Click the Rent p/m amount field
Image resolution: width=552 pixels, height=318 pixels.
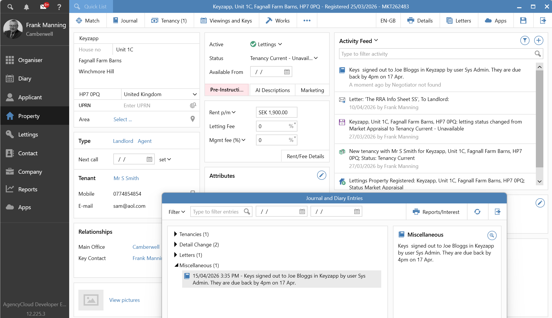(x=276, y=113)
